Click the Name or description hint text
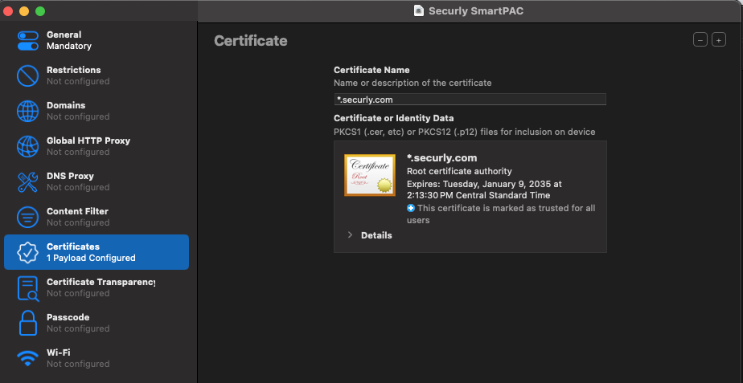The image size is (743, 383). tap(413, 83)
